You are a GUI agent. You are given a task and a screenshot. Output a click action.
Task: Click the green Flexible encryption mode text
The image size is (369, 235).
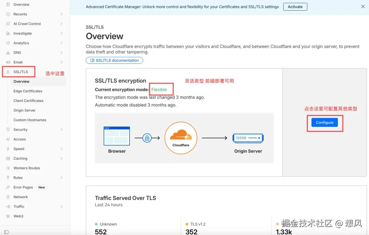click(159, 90)
